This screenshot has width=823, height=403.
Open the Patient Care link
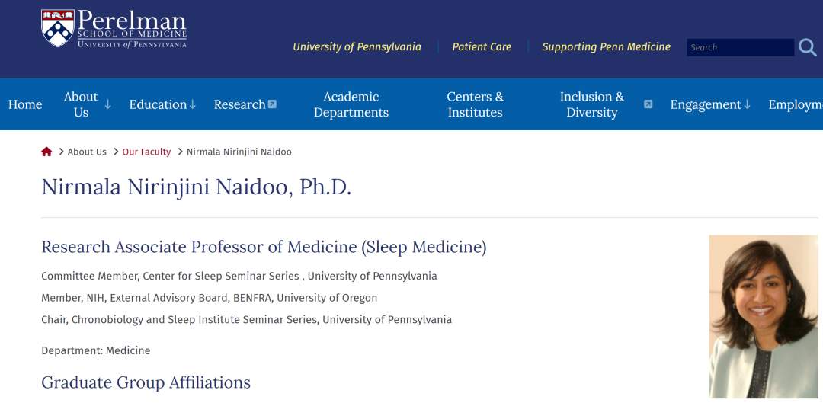click(482, 47)
